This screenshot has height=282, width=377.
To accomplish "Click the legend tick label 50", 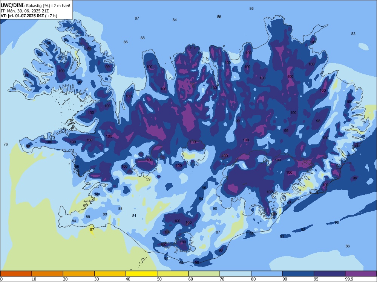I will (159, 279).
